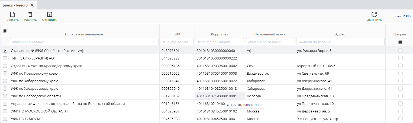Click the Адрес column filter field

pyautogui.click(x=340, y=42)
